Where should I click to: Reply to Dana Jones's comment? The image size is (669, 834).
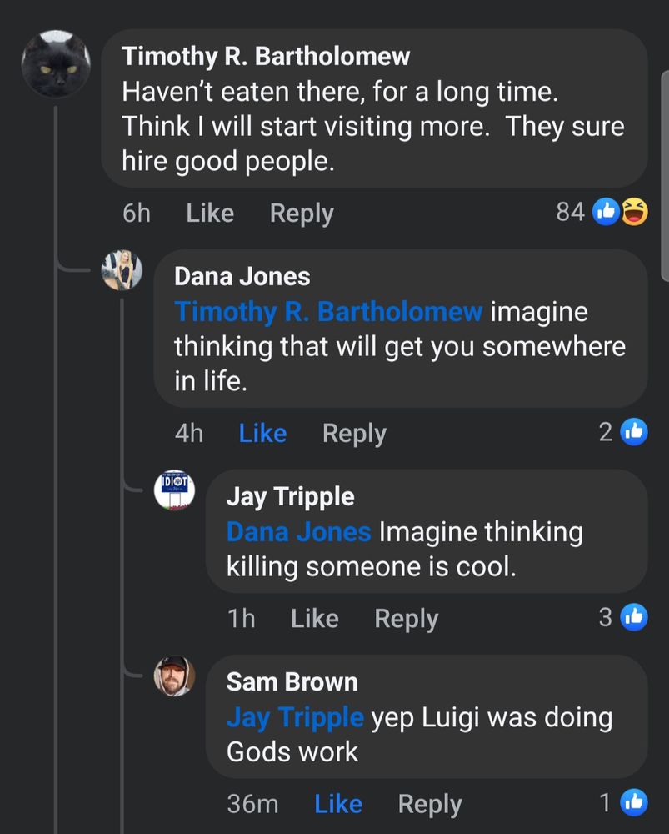(x=354, y=434)
